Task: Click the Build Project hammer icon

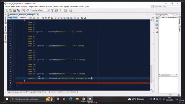Action: coord(52,10)
